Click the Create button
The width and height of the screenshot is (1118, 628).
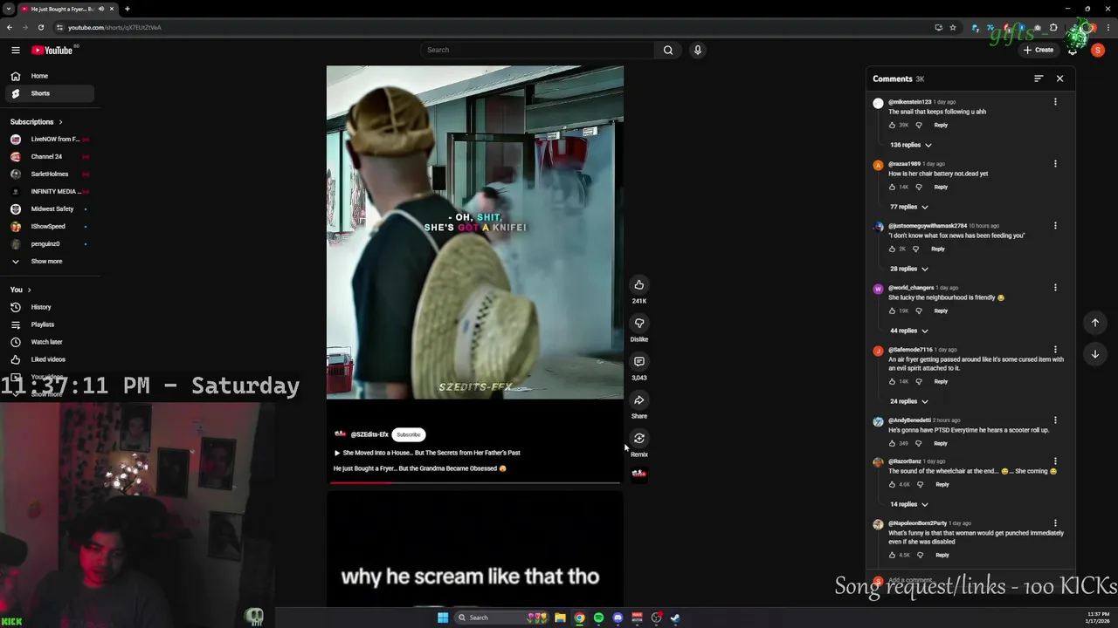pyautogui.click(x=1039, y=50)
